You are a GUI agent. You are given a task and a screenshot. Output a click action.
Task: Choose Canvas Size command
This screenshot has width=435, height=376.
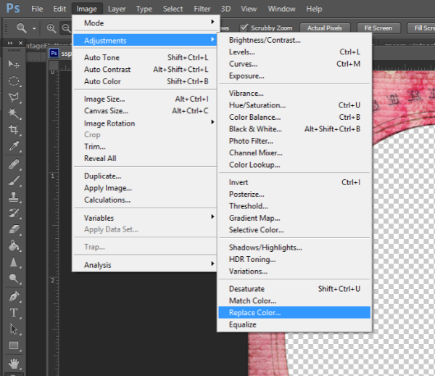(146, 110)
